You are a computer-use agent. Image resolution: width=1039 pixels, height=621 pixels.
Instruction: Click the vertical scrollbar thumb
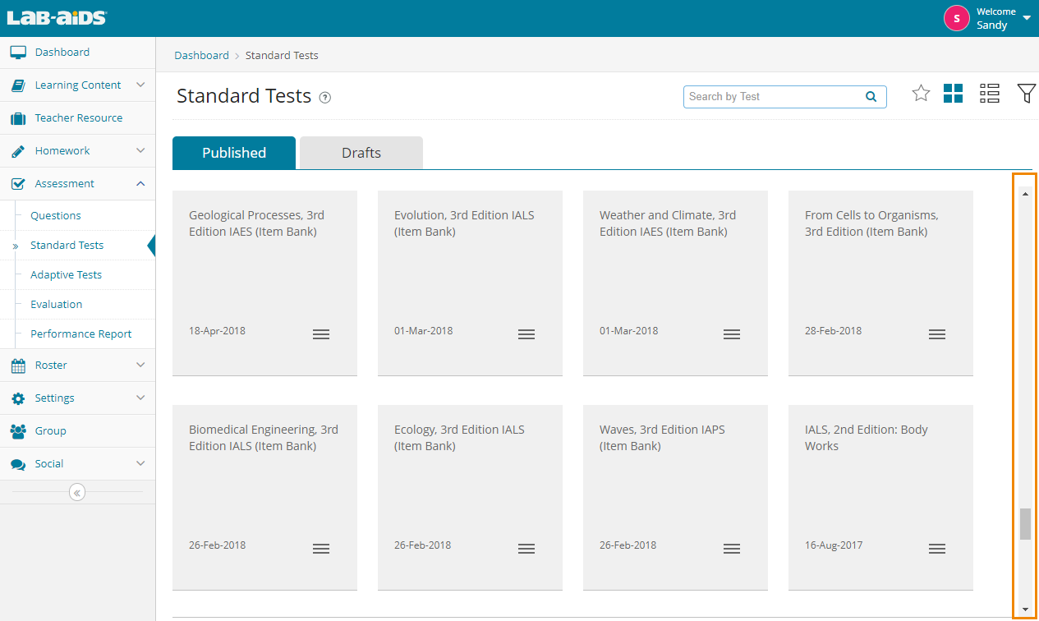1025,524
